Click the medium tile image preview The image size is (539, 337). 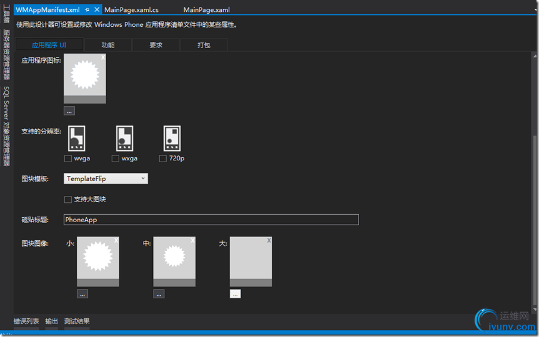tap(174, 261)
